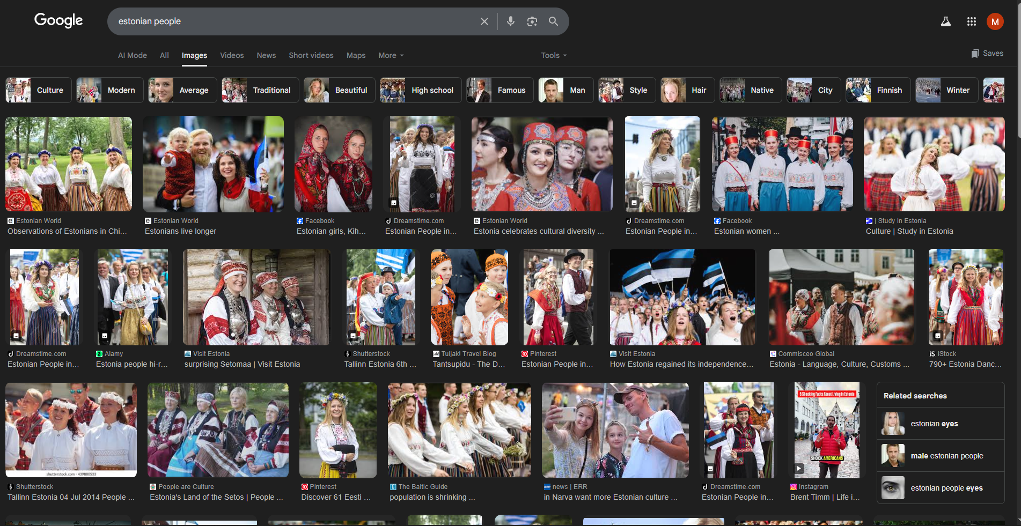Open the Saves bookmark collection
Image resolution: width=1021 pixels, height=526 pixels.
coord(987,54)
